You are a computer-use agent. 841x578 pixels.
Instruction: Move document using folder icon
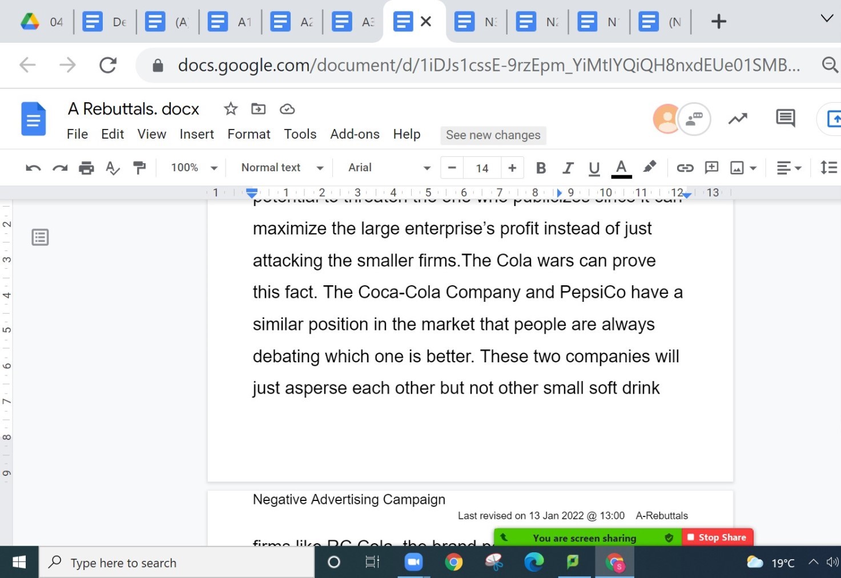click(x=259, y=108)
